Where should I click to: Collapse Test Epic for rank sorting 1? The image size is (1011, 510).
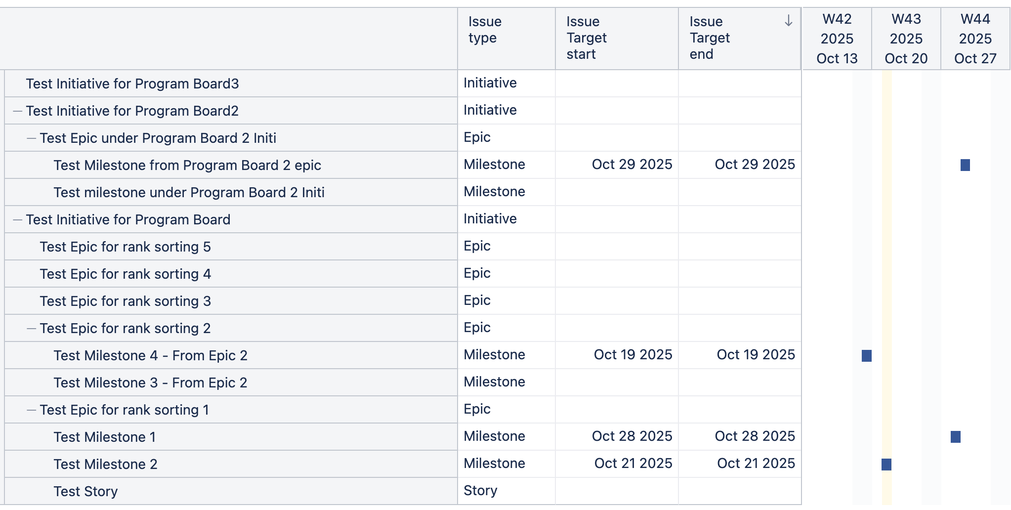pyautogui.click(x=32, y=410)
